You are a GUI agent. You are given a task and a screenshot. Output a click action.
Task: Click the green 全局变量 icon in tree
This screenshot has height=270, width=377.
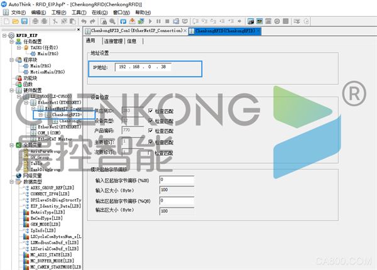tap(19, 145)
